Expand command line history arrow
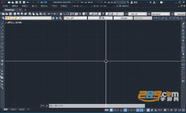 pyautogui.click(x=144, y=106)
